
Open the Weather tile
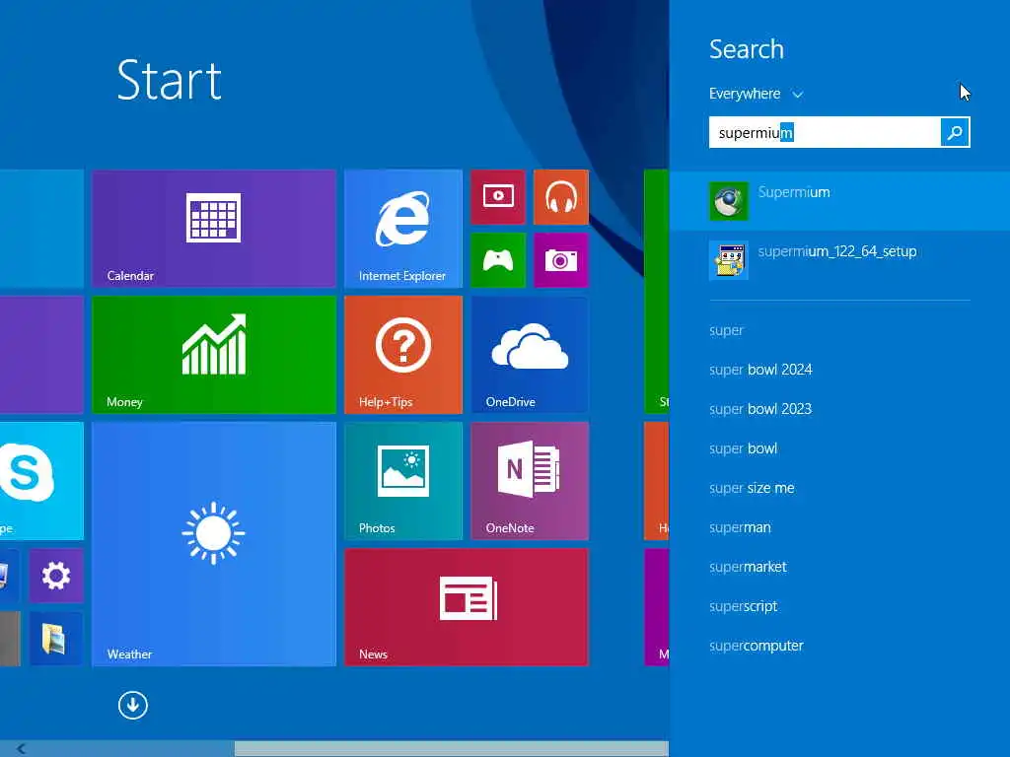click(214, 544)
